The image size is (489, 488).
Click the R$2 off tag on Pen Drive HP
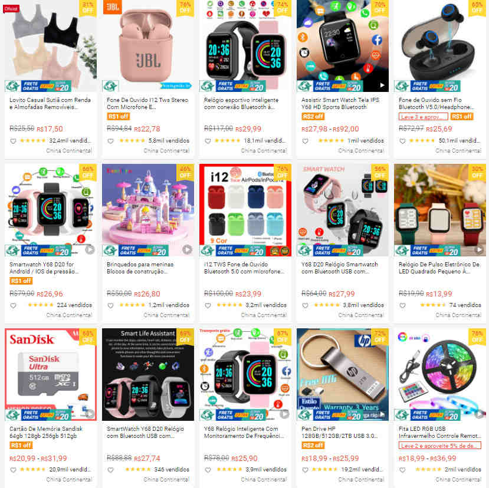pos(313,446)
